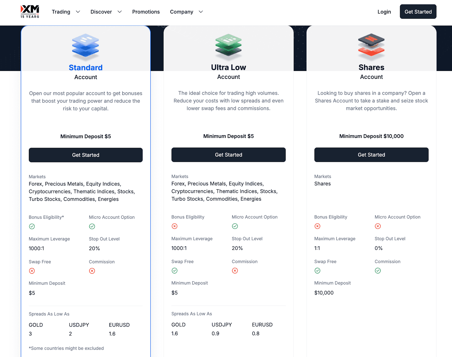Image resolution: width=452 pixels, height=357 pixels.
Task: Click Standard account's Bonus Eligibility check icon
Action: pos(32,226)
